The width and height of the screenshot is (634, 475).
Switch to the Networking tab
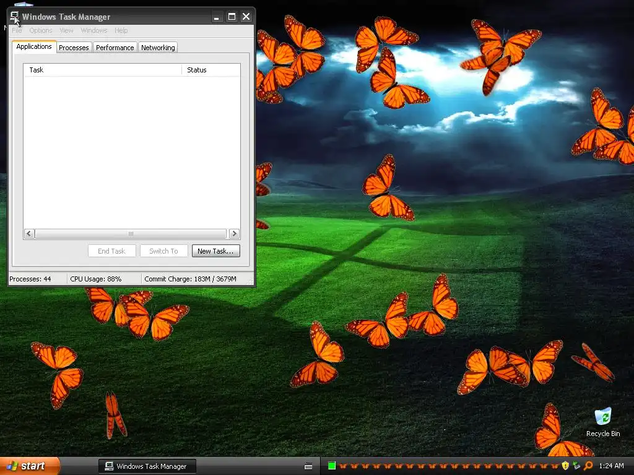[x=158, y=47]
